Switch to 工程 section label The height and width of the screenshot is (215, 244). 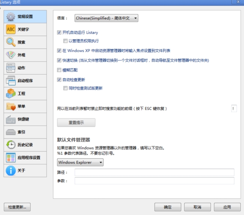[x=21, y=93]
